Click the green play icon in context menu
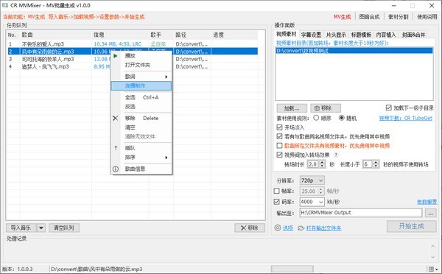Image resolution: width=442 pixels, height=274 pixels. (116, 56)
